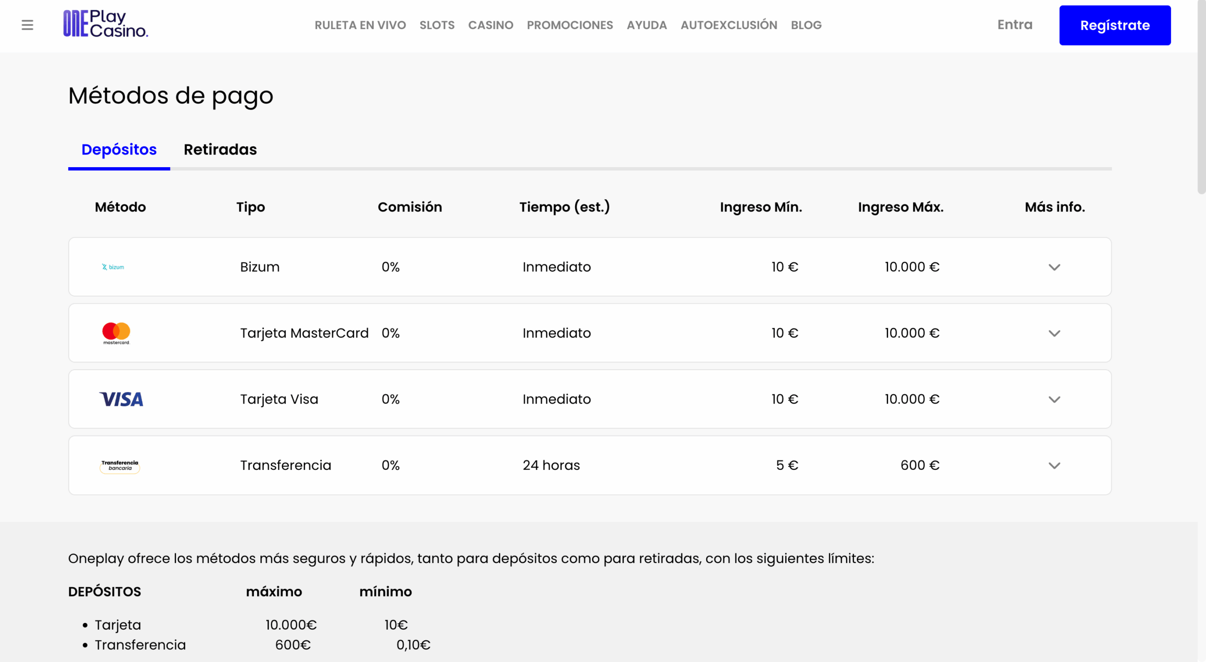Click the Bizum logo icon
This screenshot has height=662, width=1206.
(x=113, y=267)
